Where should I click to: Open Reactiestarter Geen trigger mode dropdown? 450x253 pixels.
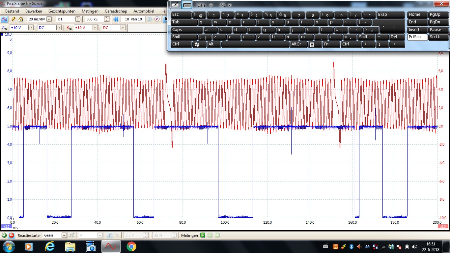pos(64,235)
